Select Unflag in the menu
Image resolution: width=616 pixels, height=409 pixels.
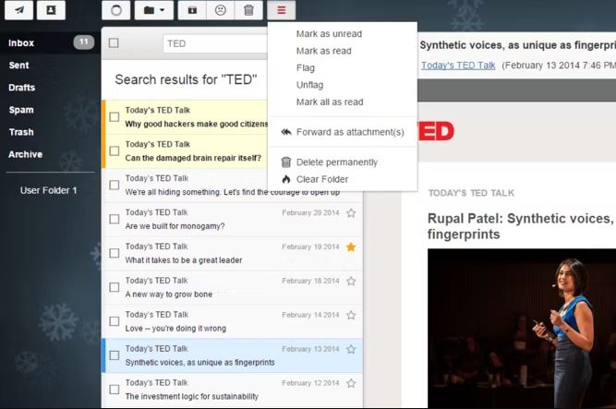(x=309, y=85)
